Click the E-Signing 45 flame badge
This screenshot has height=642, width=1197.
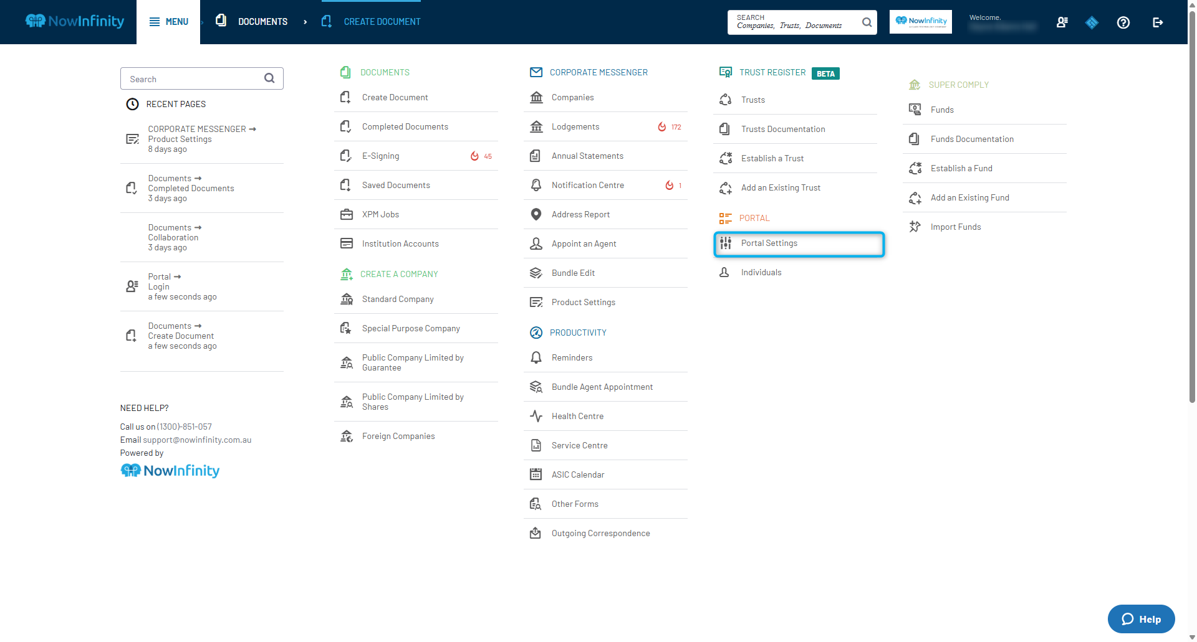(x=481, y=156)
